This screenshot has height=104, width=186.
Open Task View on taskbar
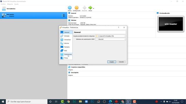click(56, 101)
